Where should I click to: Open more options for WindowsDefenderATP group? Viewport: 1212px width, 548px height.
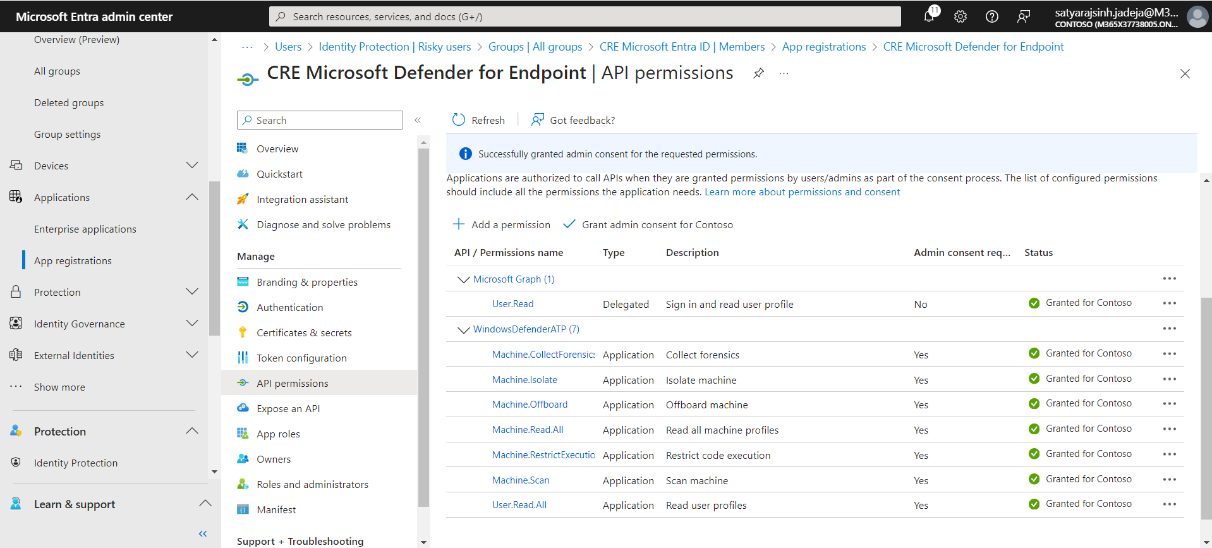coord(1170,329)
